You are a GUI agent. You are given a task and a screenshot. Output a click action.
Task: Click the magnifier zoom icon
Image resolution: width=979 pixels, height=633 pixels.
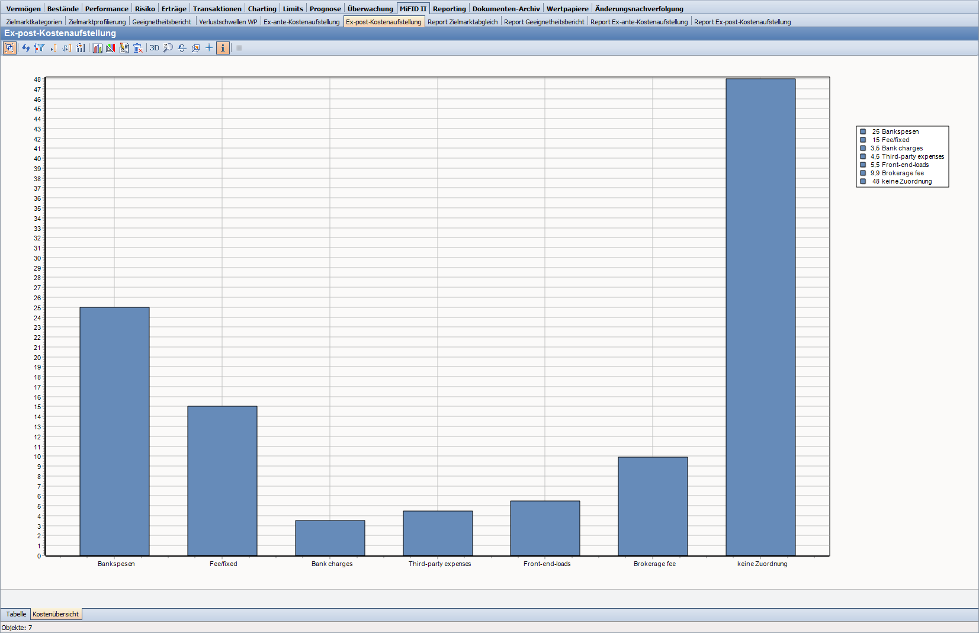tap(168, 48)
